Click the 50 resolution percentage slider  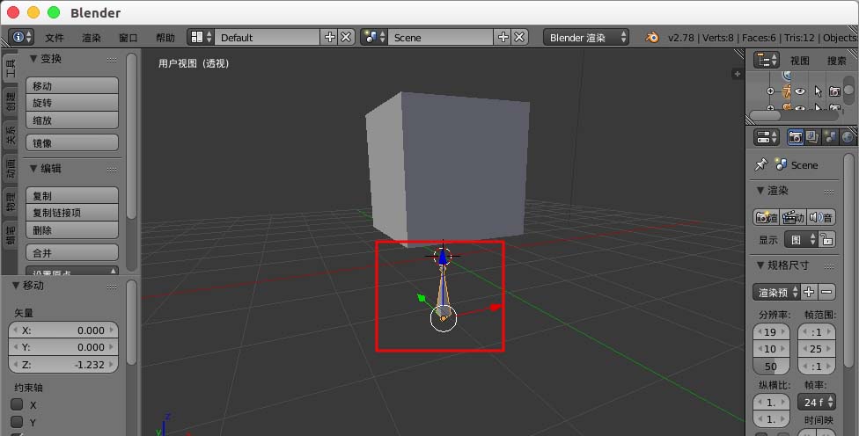tap(771, 366)
